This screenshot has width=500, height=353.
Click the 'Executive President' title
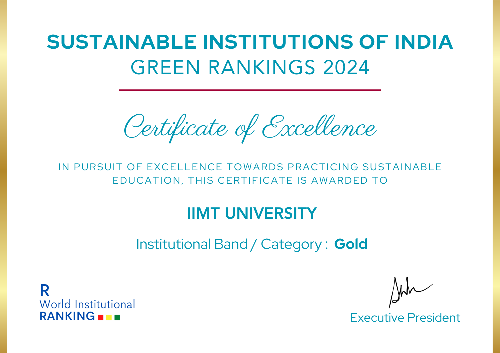405,318
